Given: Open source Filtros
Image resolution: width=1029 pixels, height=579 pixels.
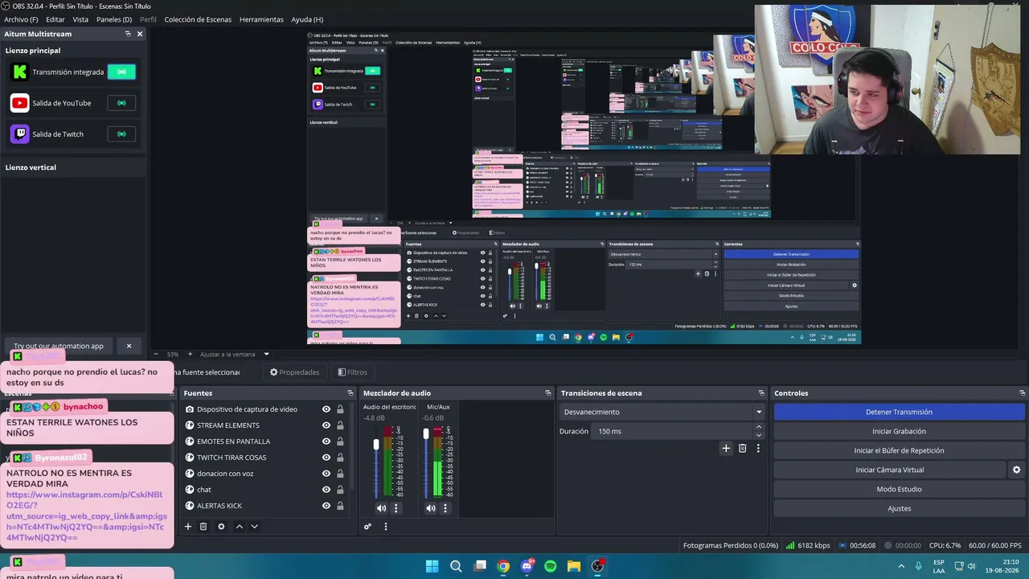Looking at the screenshot, I should click(x=352, y=372).
